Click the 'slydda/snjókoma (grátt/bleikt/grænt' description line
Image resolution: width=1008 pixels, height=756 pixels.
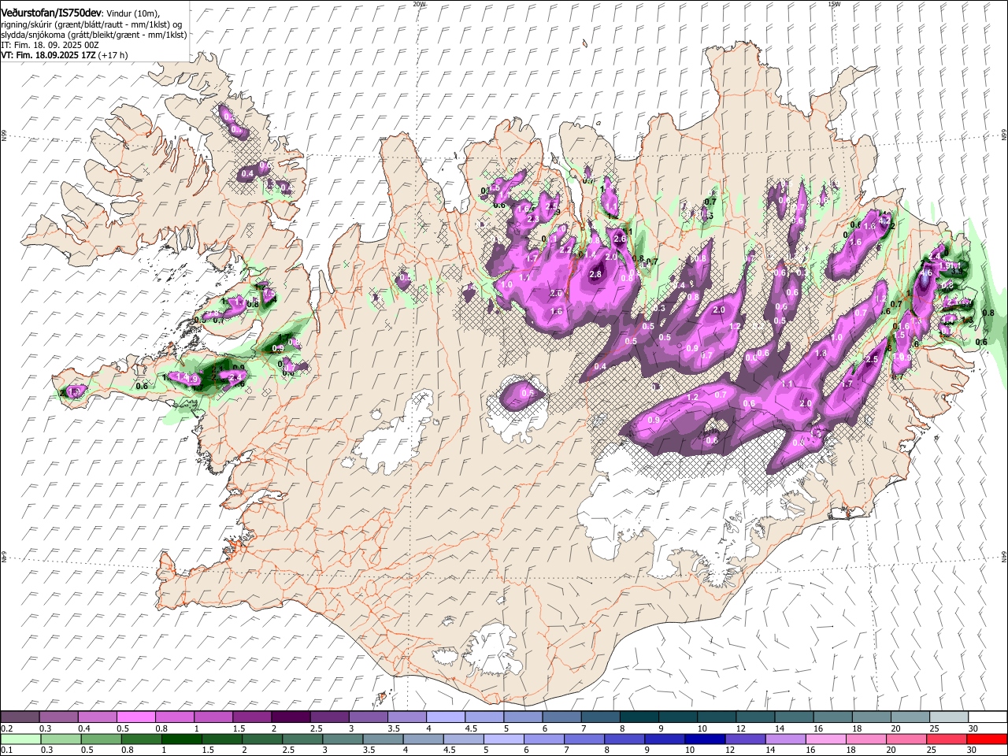tap(94, 35)
